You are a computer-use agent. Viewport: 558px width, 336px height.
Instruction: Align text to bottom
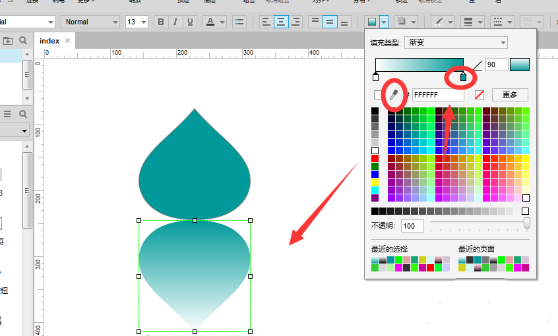point(344,22)
